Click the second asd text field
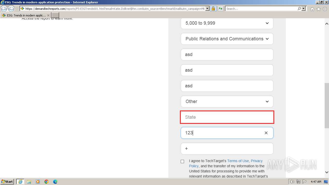 tap(227, 70)
